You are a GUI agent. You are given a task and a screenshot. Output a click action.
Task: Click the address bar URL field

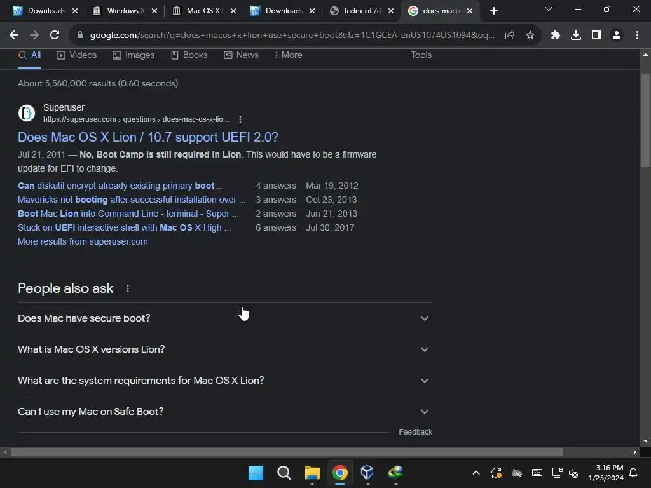pyautogui.click(x=292, y=36)
